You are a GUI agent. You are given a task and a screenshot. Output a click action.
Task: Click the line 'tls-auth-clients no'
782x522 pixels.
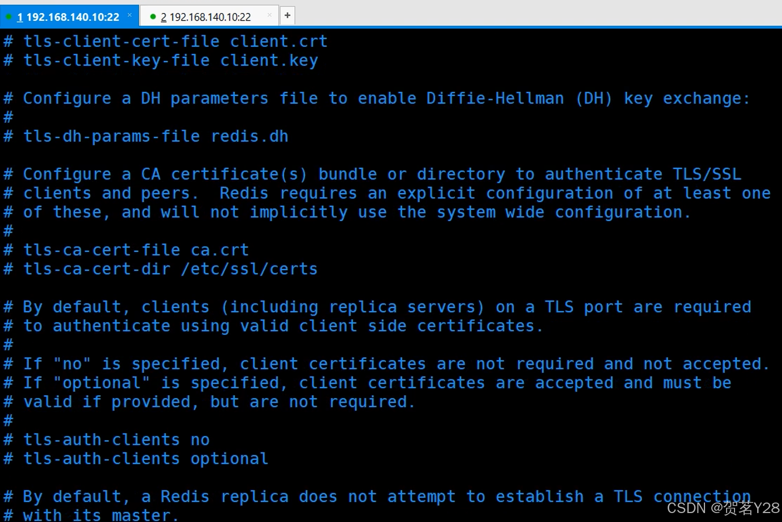pos(117,440)
